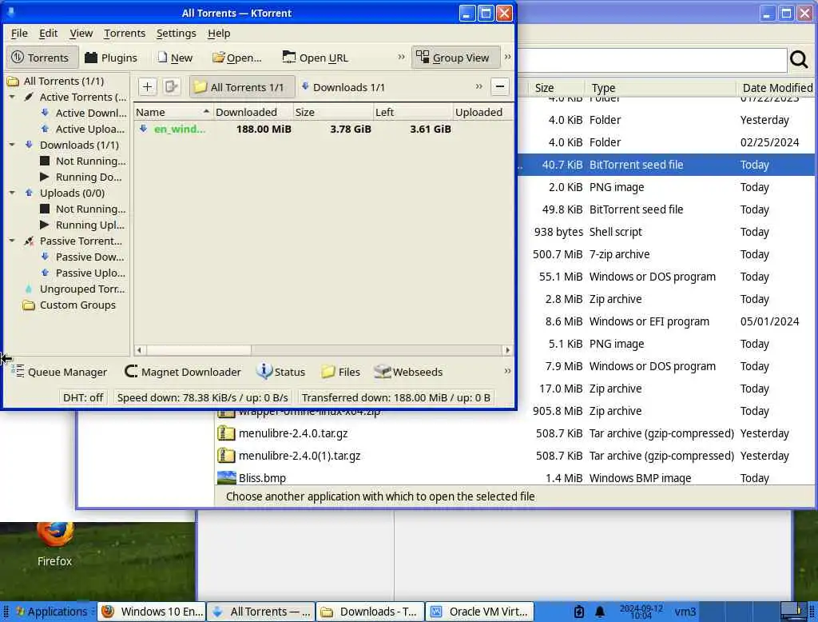Switch to Oracle VM VirtualBox taskbar window
Screen dimensions: 818x622
click(x=480, y=612)
